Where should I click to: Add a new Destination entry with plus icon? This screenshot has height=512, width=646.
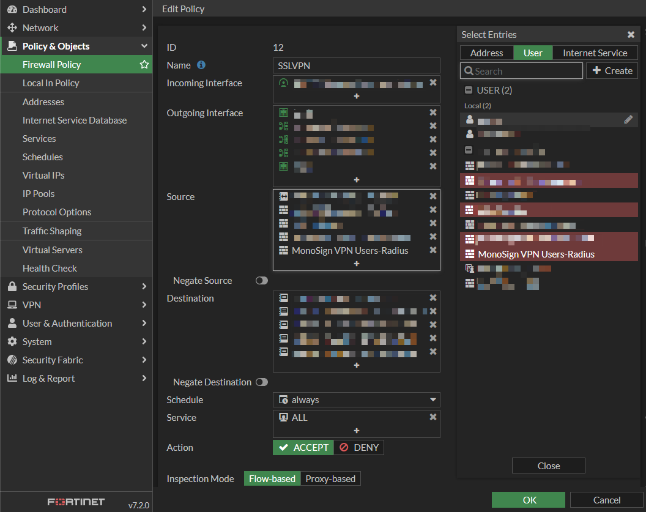pyautogui.click(x=357, y=365)
